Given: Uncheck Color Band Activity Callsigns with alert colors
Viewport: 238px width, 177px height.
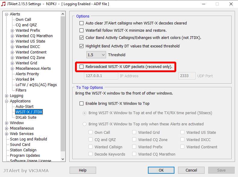Looking at the screenshot, I should click(82, 37).
